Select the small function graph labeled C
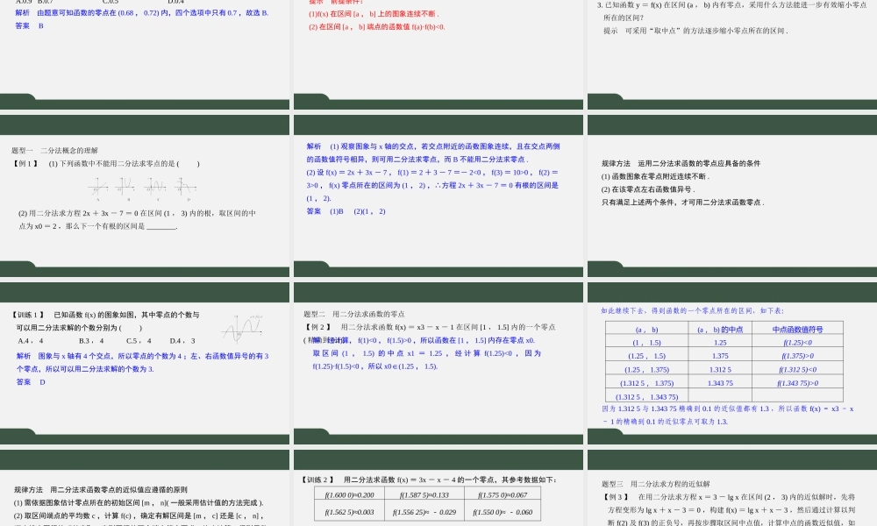 tap(159, 186)
